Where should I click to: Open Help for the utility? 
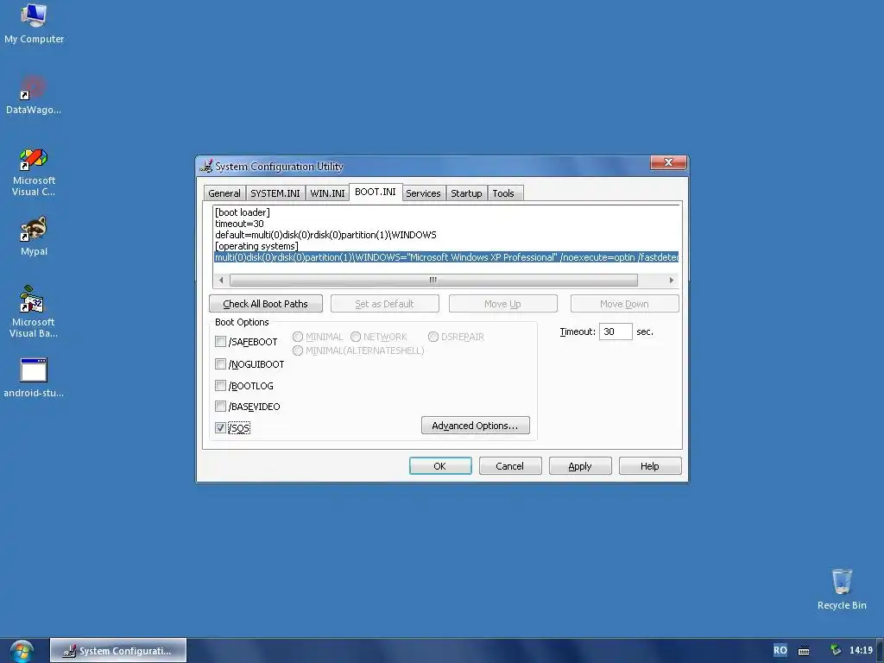coord(650,466)
